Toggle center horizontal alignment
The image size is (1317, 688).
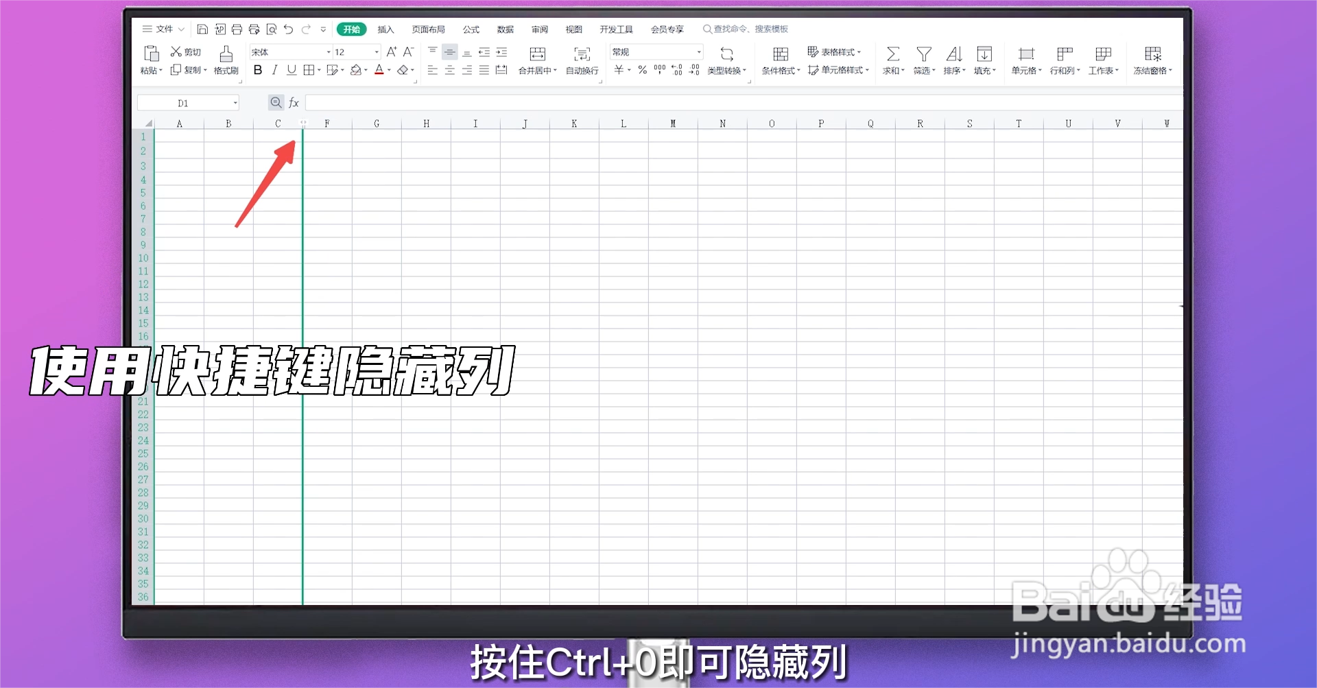pyautogui.click(x=450, y=70)
